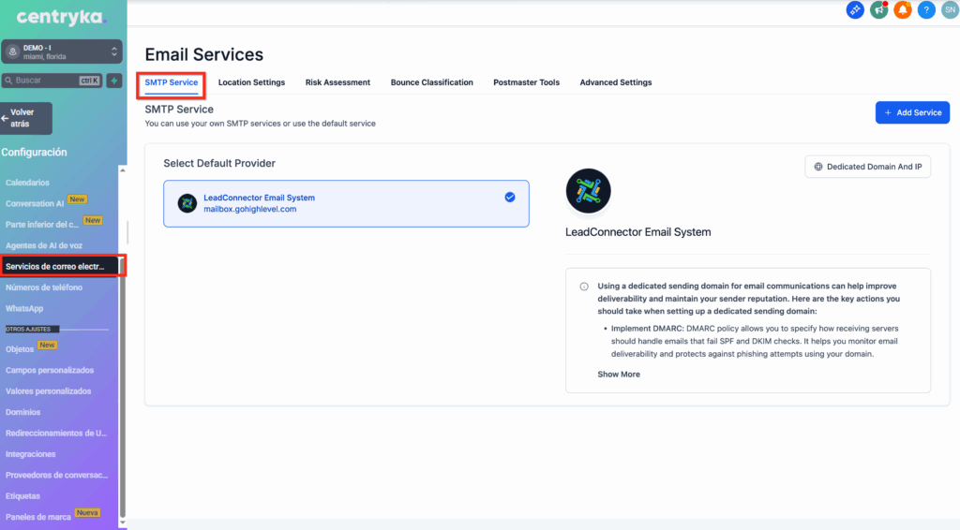Screen dimensions: 960x530
Task: Click the sidebar vertical scrollbar
Action: pyautogui.click(x=121, y=375)
